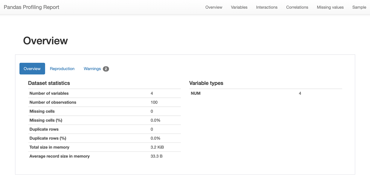View the Missing values section
This screenshot has height=181, width=370.
click(x=330, y=7)
